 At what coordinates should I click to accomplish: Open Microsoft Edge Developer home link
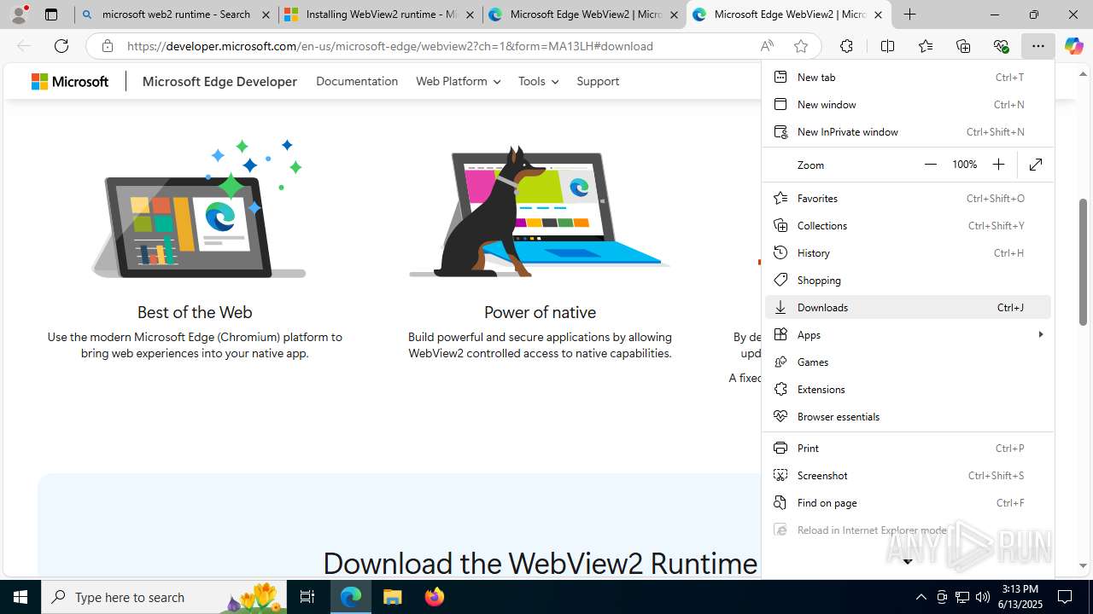pyautogui.click(x=219, y=81)
